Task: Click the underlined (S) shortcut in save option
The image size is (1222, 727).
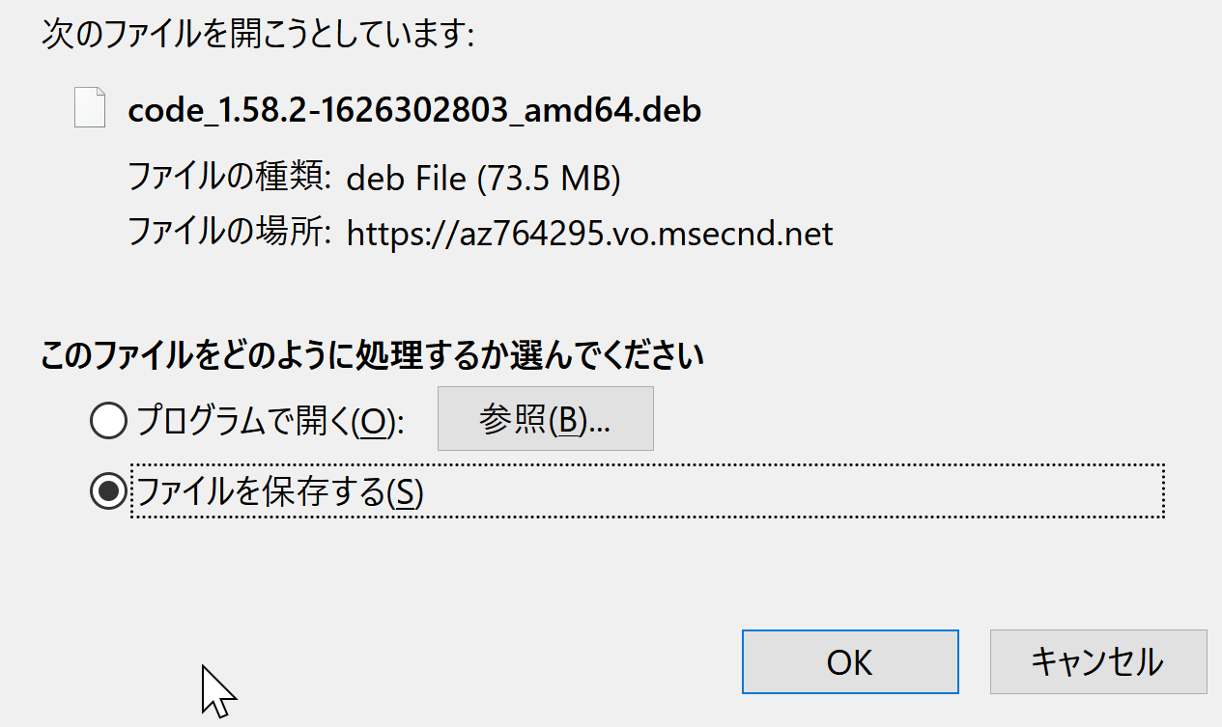Action: click(x=405, y=492)
